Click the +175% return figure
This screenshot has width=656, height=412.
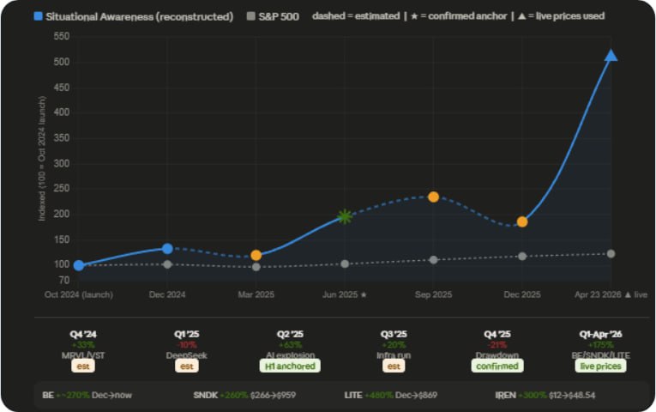pos(601,345)
